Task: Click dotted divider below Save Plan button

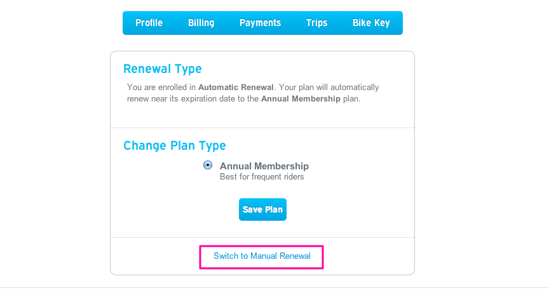Action: pos(262,237)
